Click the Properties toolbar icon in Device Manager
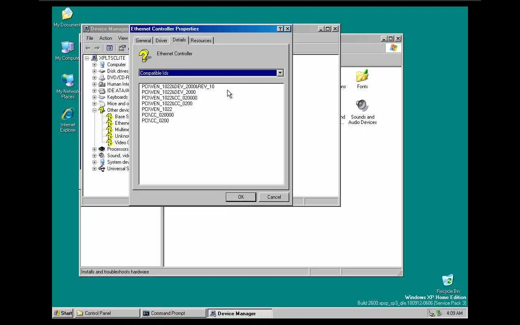The height and width of the screenshot is (325, 520). [x=122, y=48]
